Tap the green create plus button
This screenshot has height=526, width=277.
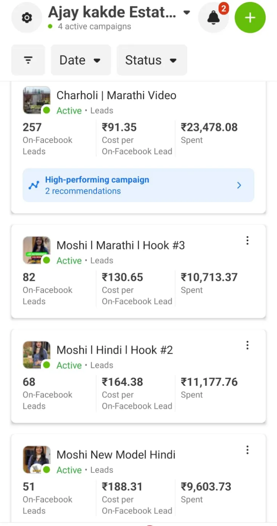coord(250,18)
